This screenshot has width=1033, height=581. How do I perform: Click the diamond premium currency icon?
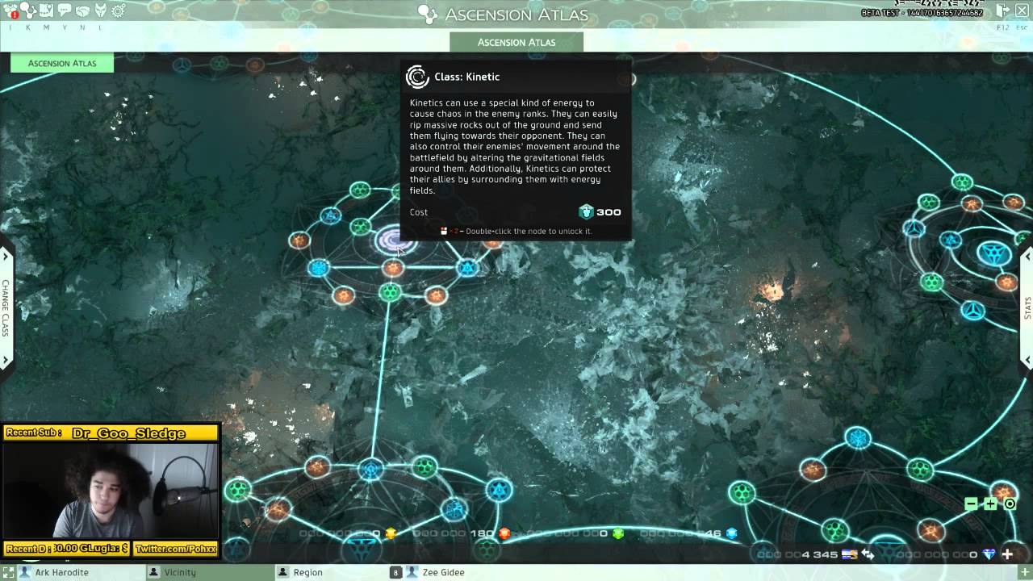[989, 554]
